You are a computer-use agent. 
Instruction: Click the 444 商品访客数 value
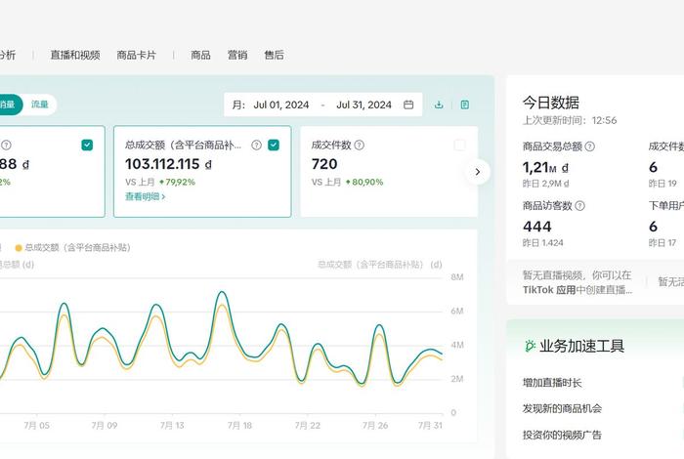(x=537, y=227)
